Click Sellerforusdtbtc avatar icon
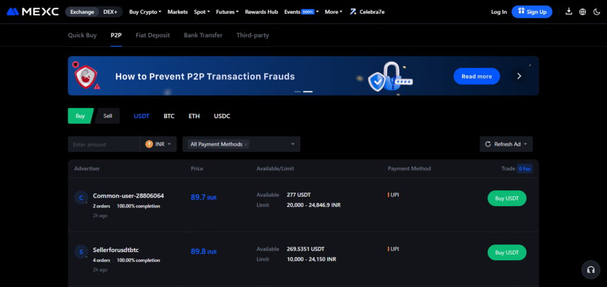This screenshot has width=607, height=287. point(81,252)
